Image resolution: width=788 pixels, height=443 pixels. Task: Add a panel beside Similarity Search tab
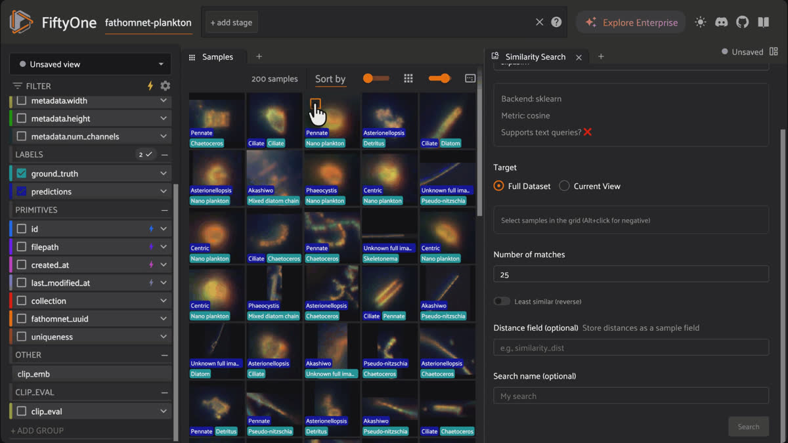pos(601,57)
